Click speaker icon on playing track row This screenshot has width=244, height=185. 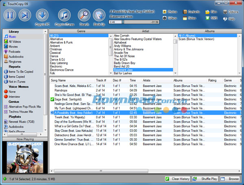tap(52, 113)
